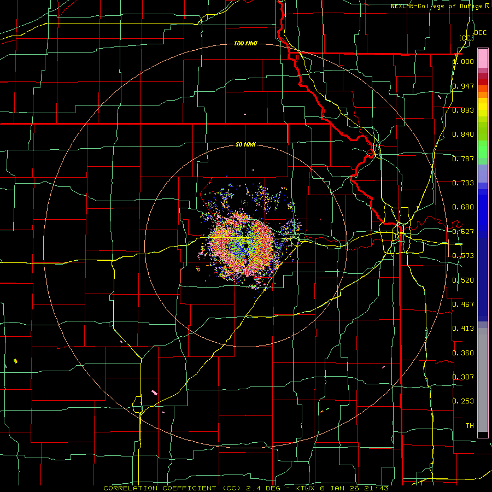The height and width of the screenshot is (492, 492).
Task: Click the 50 NMI range ring label
Action: (245, 144)
